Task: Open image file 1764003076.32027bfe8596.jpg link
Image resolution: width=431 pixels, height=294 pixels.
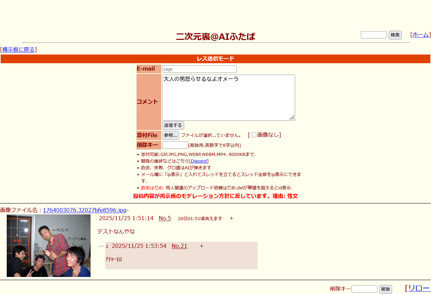Action: tap(85, 210)
